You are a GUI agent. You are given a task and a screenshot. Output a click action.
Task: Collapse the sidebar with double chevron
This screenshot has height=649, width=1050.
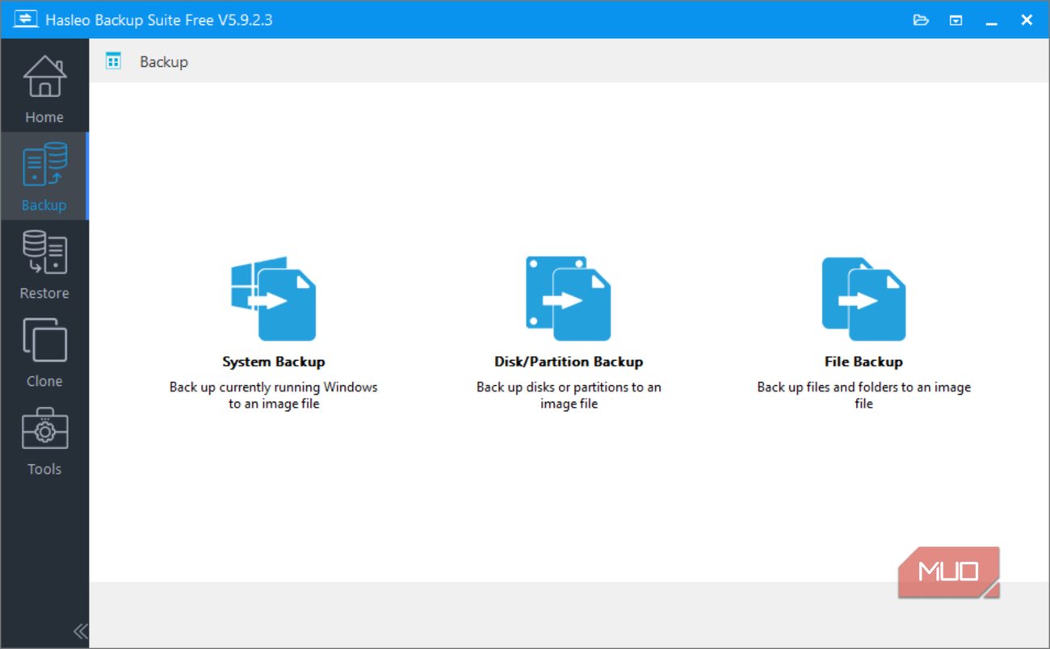pos(80,631)
